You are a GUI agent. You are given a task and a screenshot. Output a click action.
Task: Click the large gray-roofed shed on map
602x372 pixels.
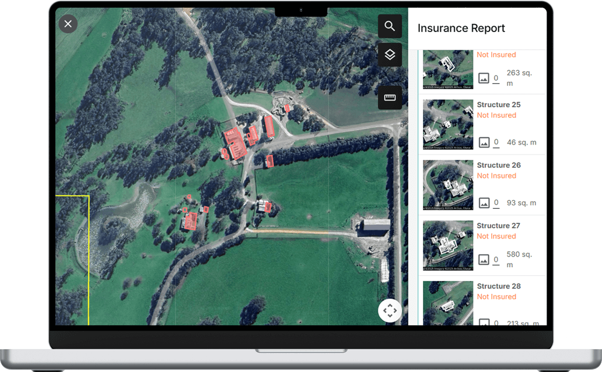pos(376,225)
